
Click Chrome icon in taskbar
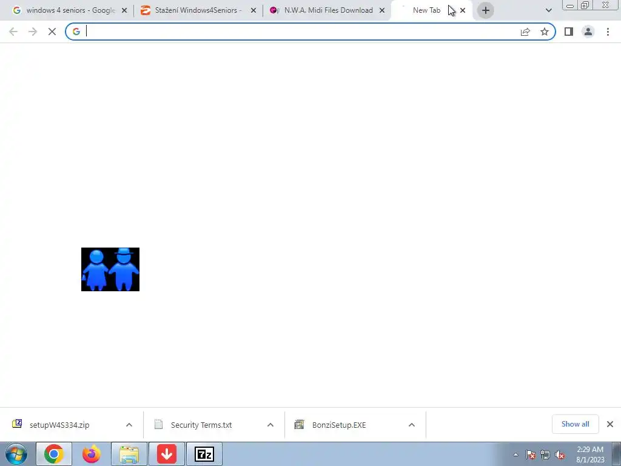click(54, 454)
